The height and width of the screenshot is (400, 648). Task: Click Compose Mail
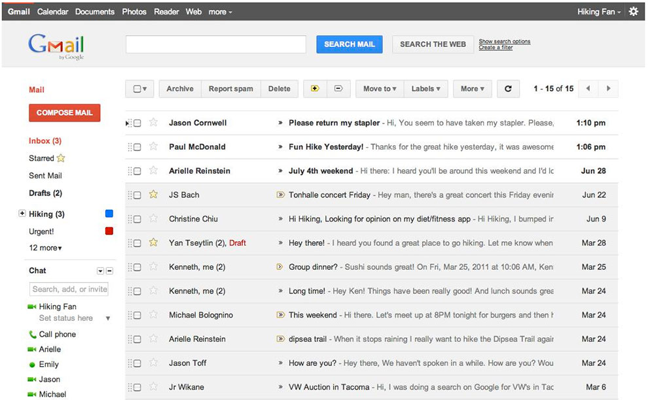(x=64, y=112)
